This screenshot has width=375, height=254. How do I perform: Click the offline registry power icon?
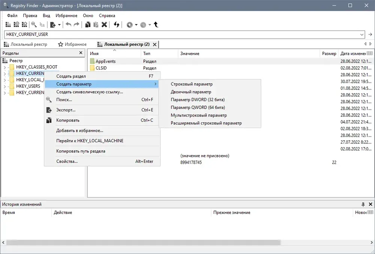[x=24, y=25]
